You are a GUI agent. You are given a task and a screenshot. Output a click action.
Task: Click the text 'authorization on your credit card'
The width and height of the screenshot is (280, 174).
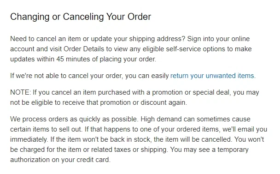60,160
